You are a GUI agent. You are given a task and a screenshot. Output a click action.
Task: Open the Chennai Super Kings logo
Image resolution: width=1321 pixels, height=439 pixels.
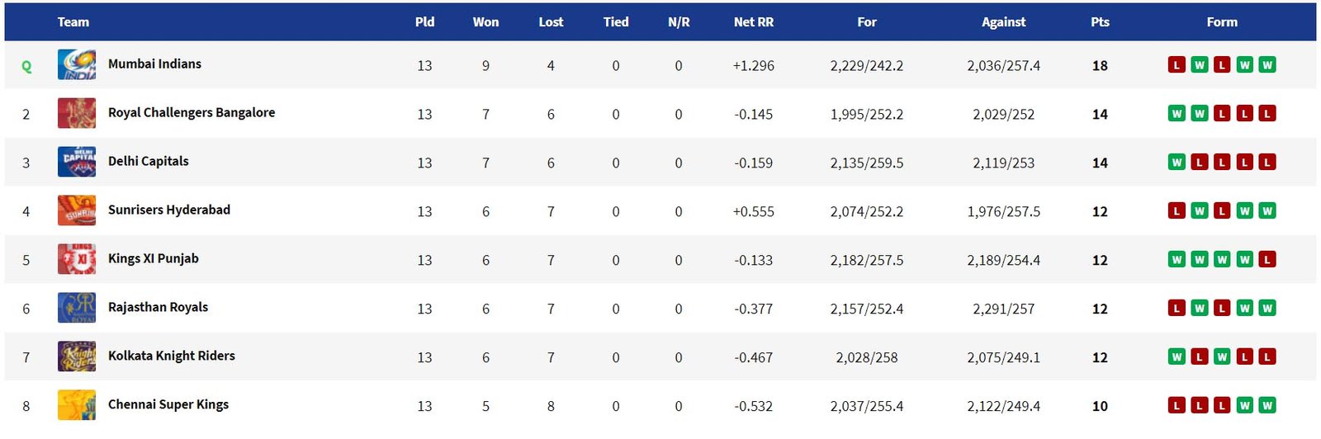[77, 405]
